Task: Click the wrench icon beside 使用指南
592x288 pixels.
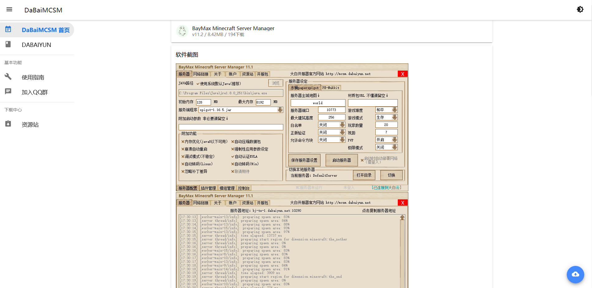Action: (x=8, y=76)
